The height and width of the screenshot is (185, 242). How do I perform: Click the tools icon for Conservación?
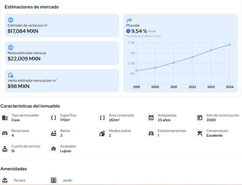[x=200, y=133]
